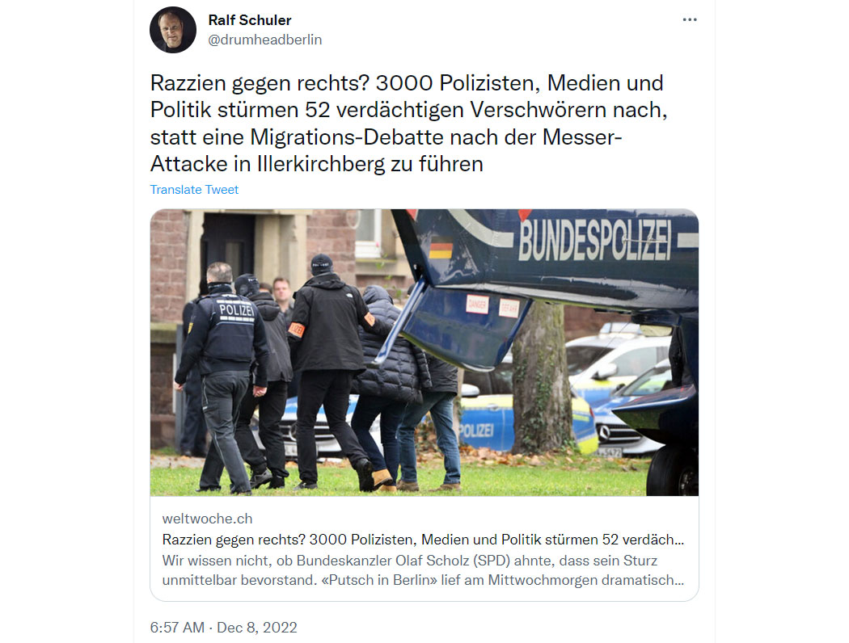Click Translate Tweet
Viewport: 849px width, 643px height.
(x=194, y=190)
